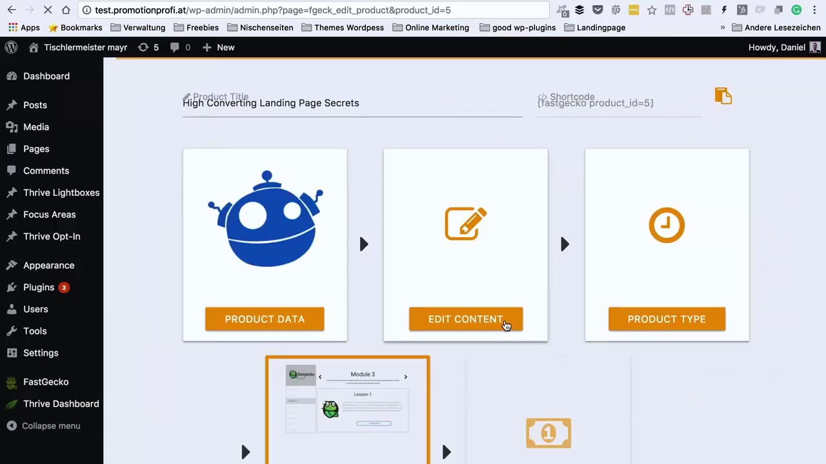Expand hidden bookmarks with the double chevron
Screen dimensions: 826x464
(722, 28)
